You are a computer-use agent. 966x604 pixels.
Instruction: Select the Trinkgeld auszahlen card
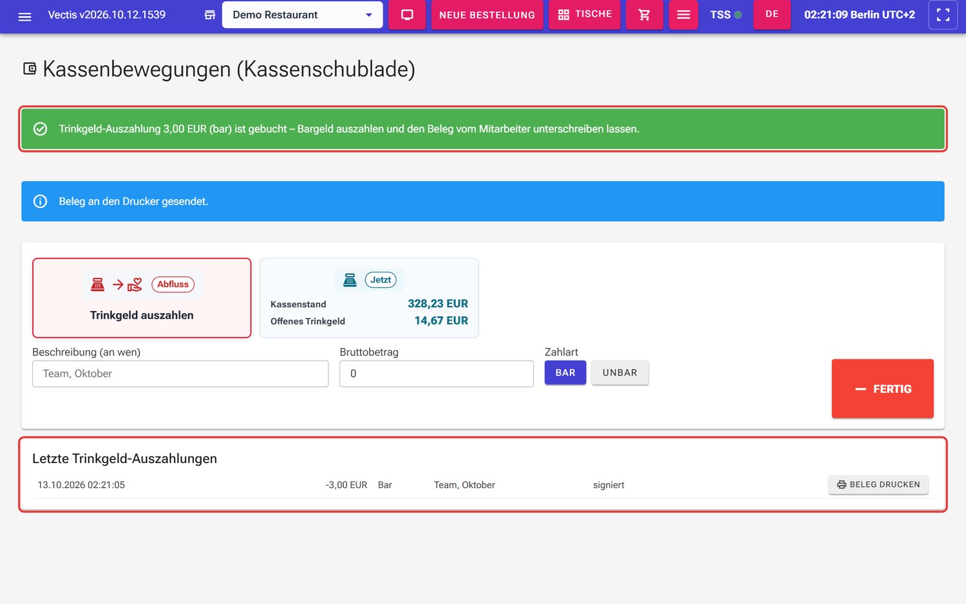tap(142, 298)
